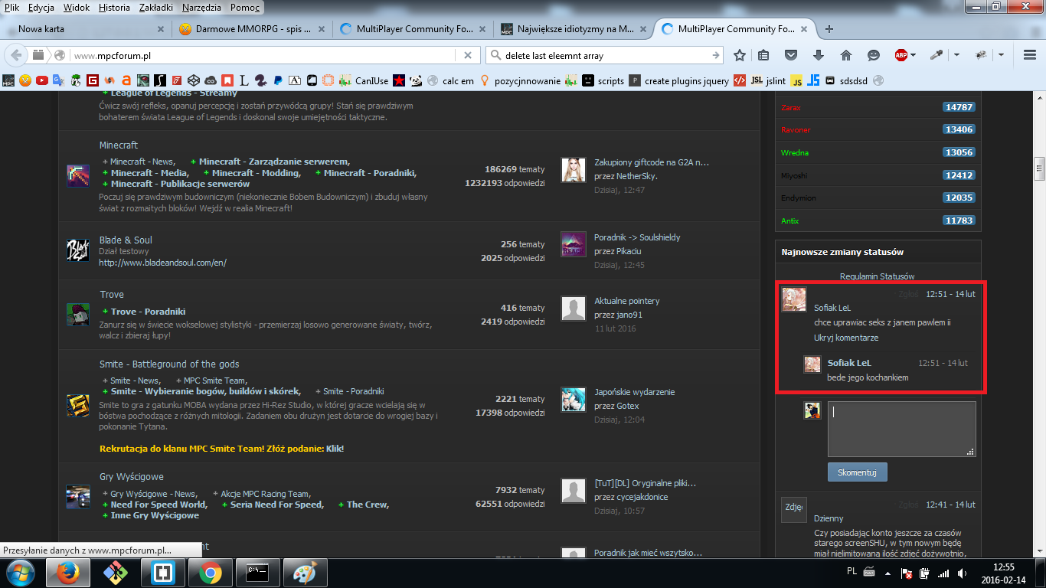Click the search go arrow in the search box
Image resolution: width=1046 pixels, height=588 pixels.
coord(715,55)
